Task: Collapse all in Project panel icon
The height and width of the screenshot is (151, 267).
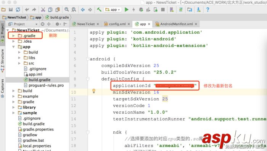Action: click(x=49, y=24)
